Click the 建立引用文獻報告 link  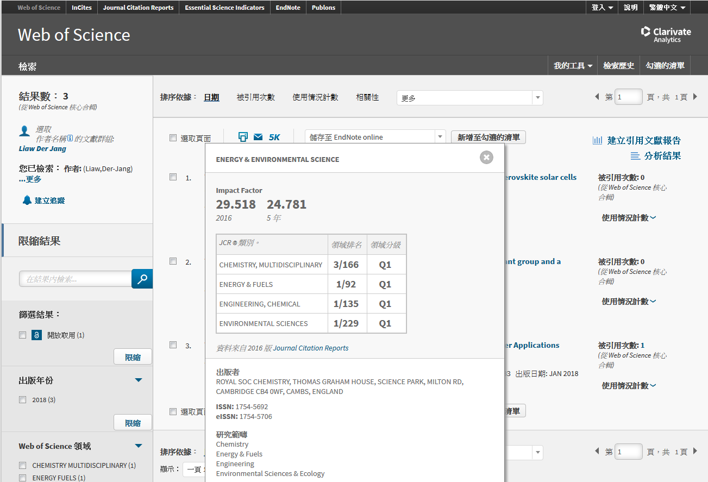coord(644,140)
